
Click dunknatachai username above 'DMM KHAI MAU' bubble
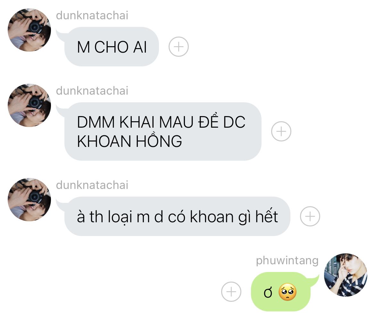(x=92, y=91)
